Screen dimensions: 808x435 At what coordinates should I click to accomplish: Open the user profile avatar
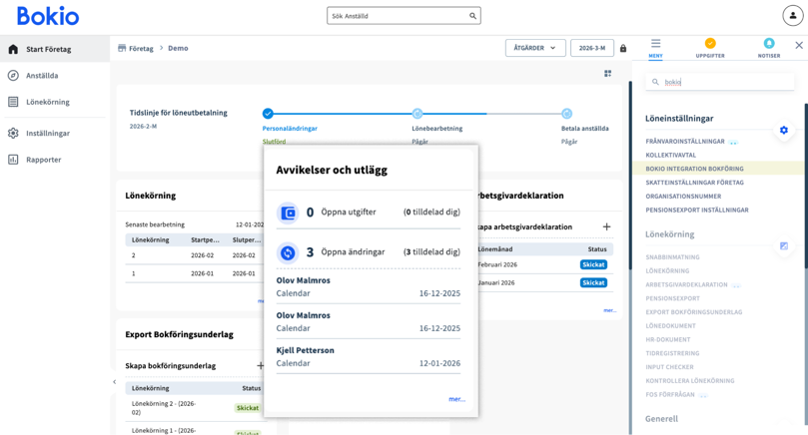tap(792, 16)
